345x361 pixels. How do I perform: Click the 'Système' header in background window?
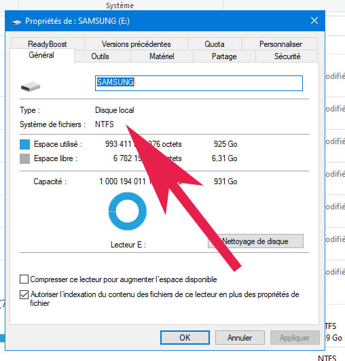click(x=120, y=5)
